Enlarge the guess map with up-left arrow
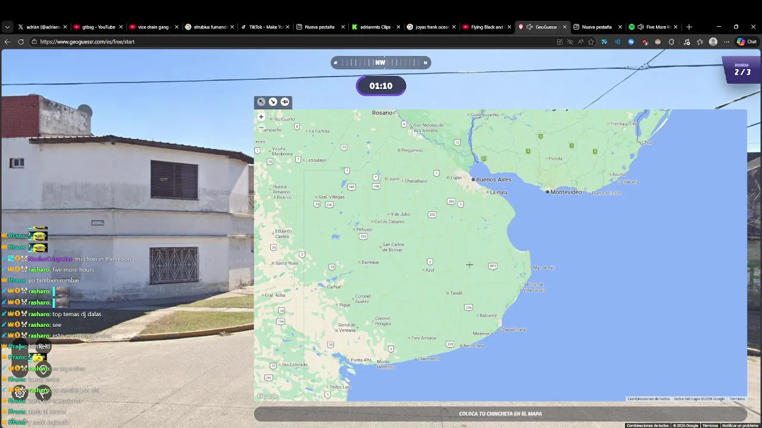This screenshot has width=762, height=428. (x=261, y=102)
